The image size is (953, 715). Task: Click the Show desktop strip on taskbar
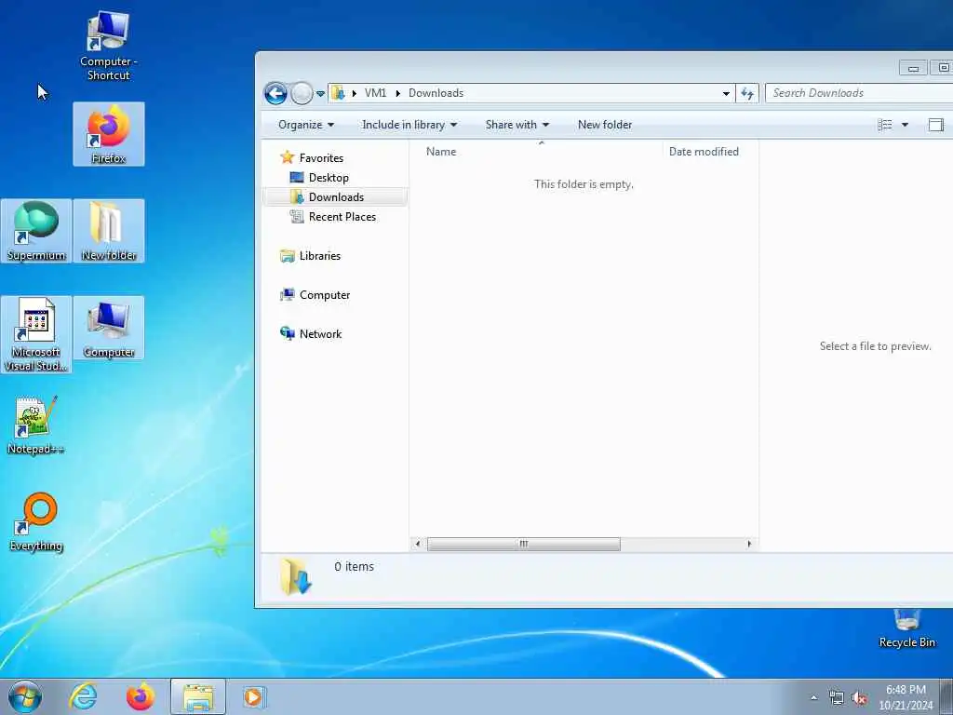(x=946, y=696)
